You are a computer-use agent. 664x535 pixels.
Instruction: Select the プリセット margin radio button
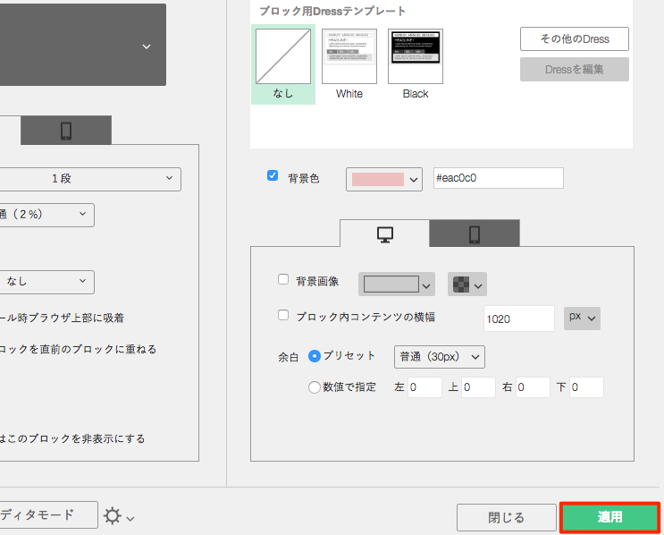pos(315,356)
